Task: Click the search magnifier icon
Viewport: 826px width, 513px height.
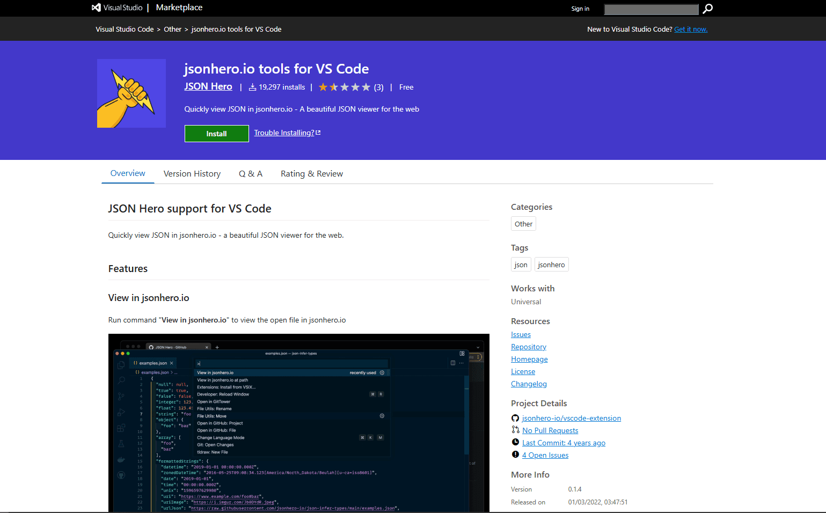Action: (707, 9)
